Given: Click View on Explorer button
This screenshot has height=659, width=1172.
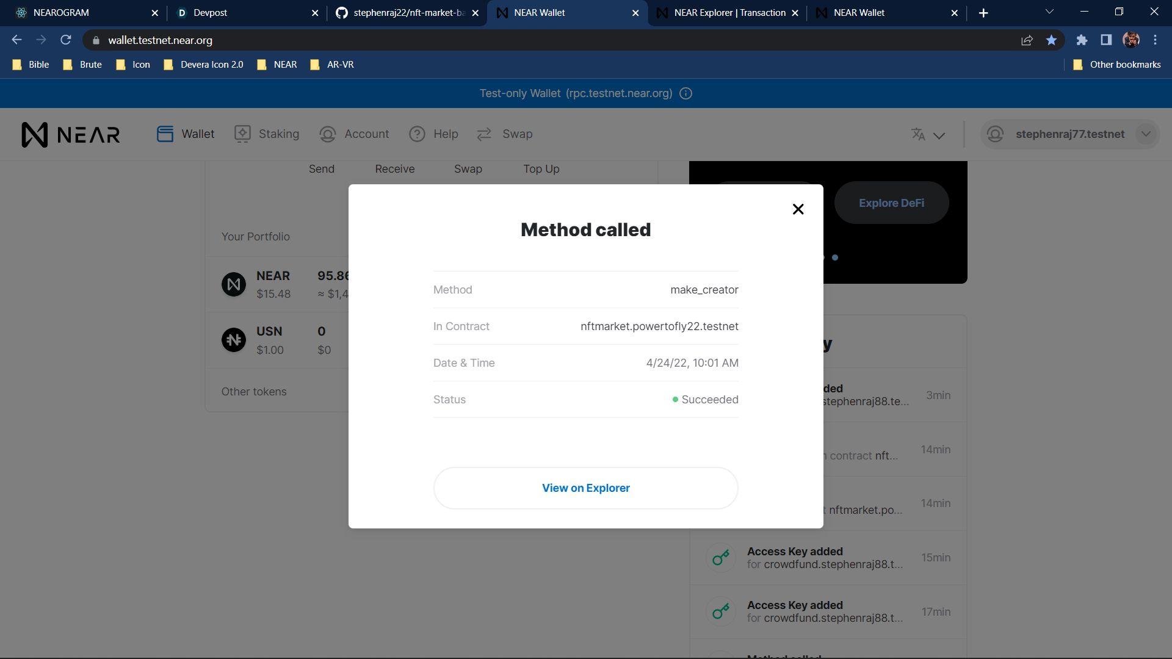Looking at the screenshot, I should click(585, 488).
